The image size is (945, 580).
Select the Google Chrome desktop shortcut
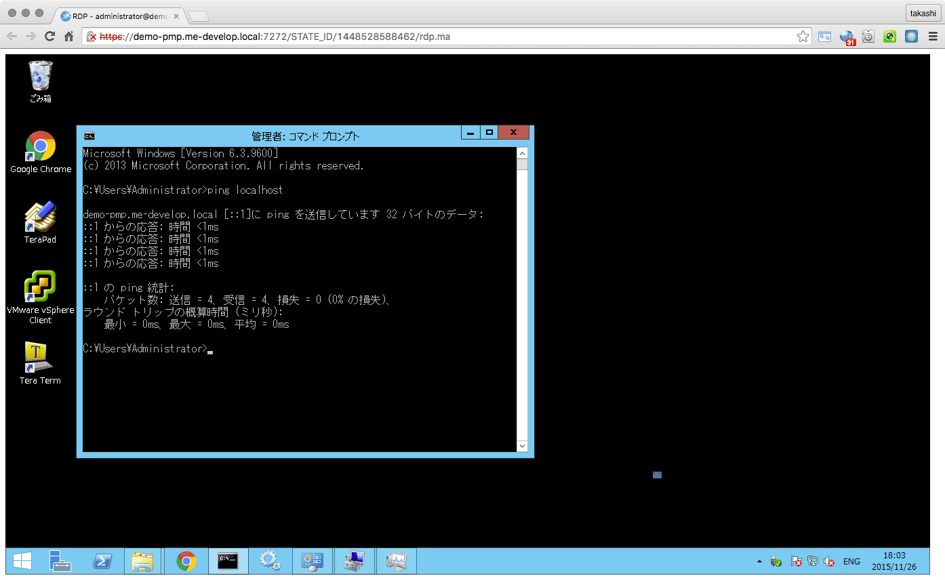click(x=41, y=152)
